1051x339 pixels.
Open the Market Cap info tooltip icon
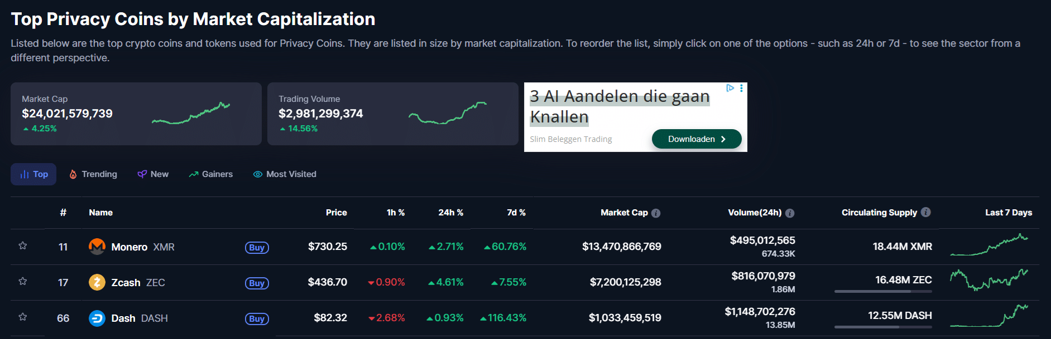click(656, 213)
